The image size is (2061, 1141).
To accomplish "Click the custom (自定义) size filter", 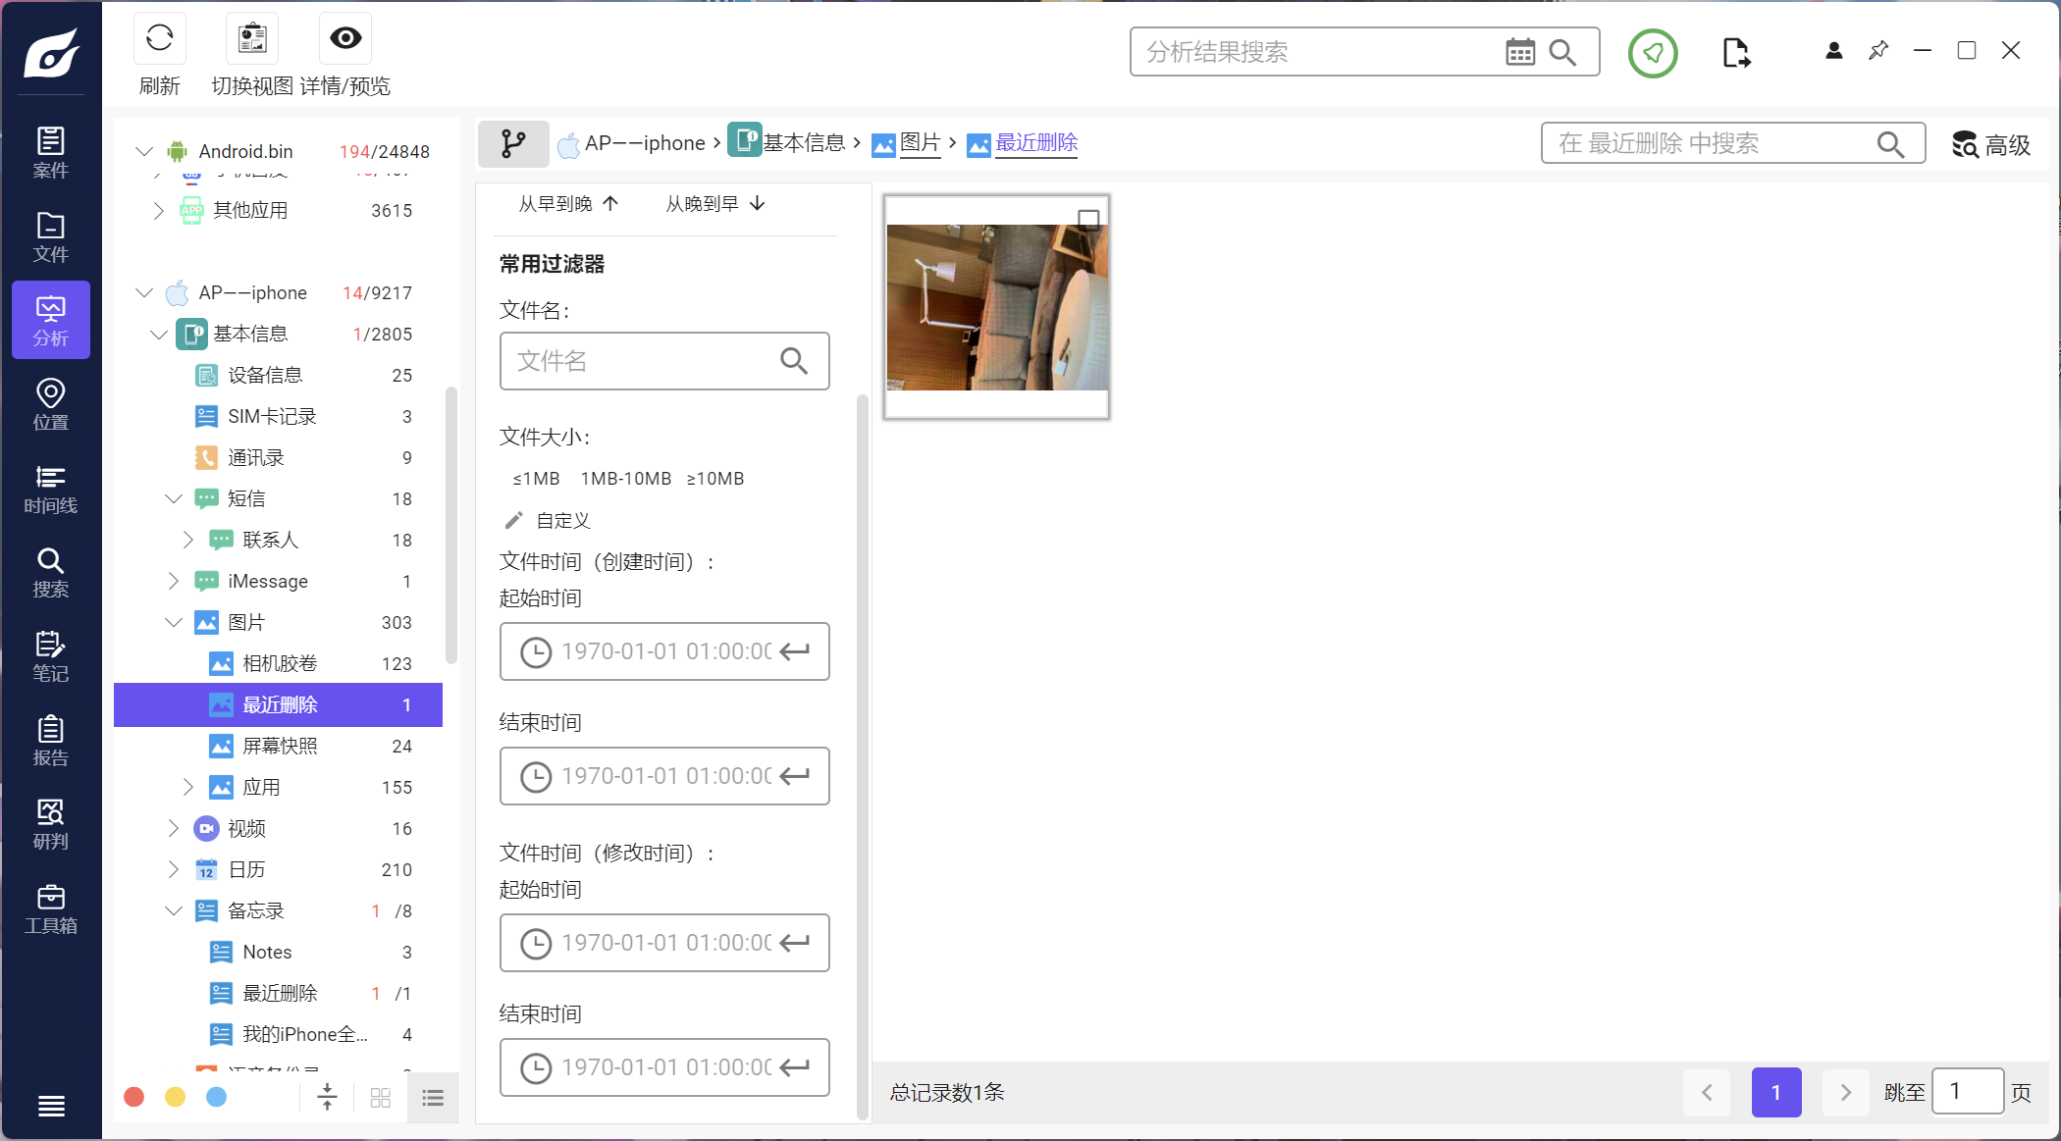I will (x=549, y=520).
